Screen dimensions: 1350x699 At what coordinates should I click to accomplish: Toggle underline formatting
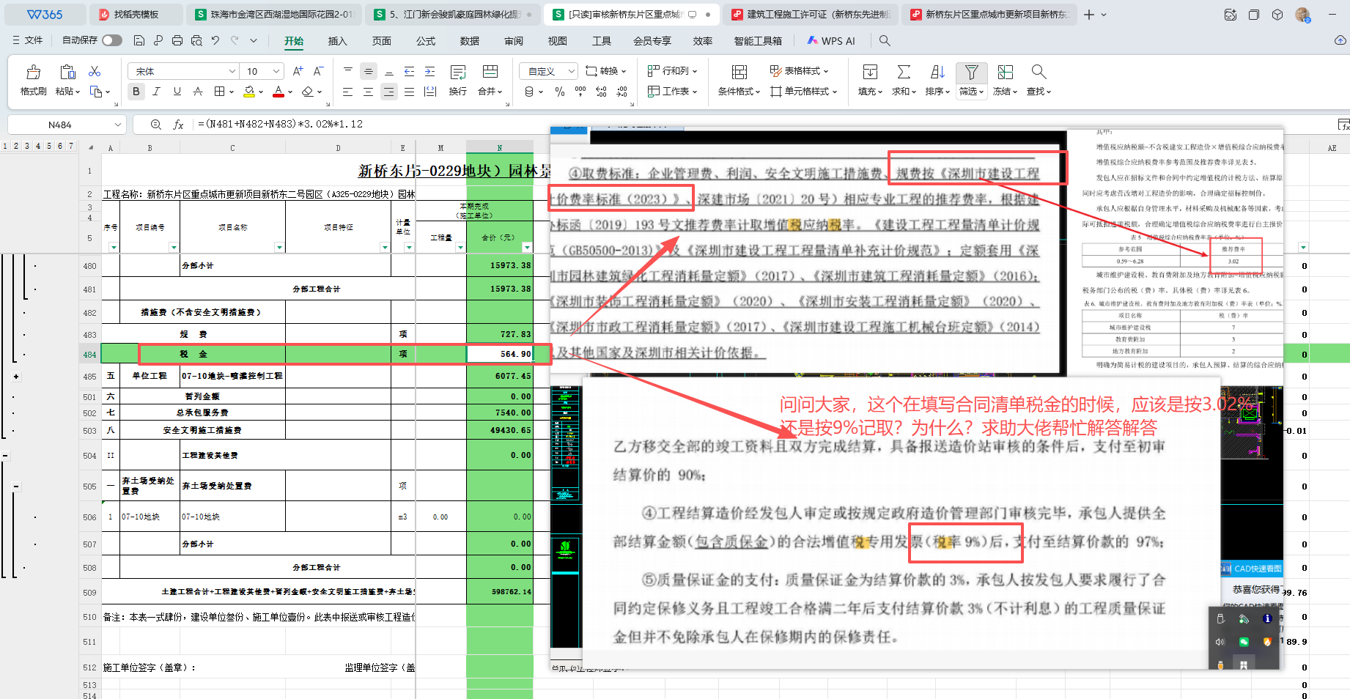(177, 92)
